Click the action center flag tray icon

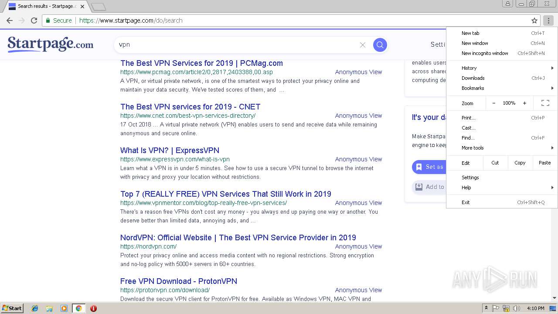coord(496,308)
